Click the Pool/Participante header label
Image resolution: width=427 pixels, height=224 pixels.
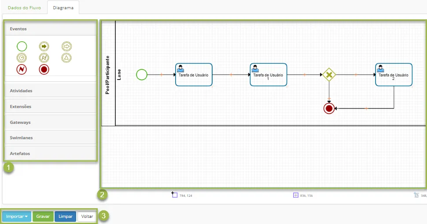point(107,75)
